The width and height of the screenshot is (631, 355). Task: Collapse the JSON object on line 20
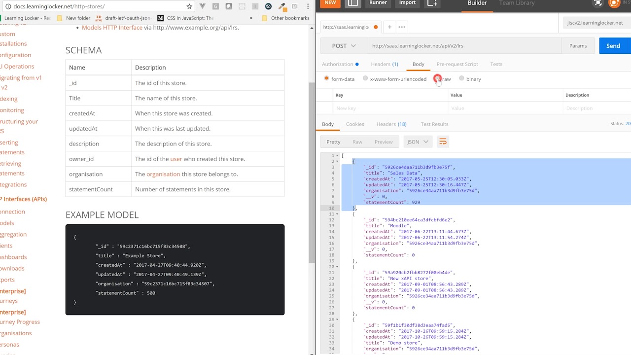(x=337, y=267)
